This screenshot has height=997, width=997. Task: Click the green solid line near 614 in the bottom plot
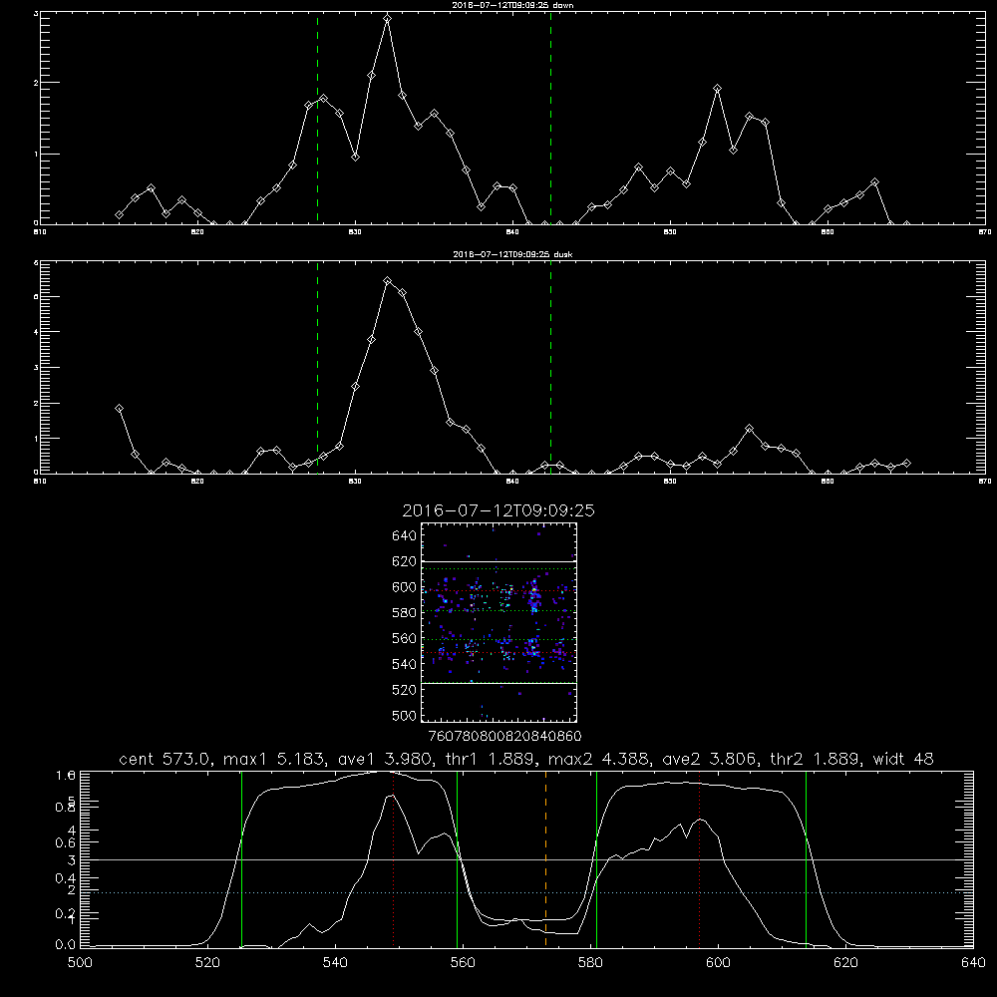(x=806, y=859)
